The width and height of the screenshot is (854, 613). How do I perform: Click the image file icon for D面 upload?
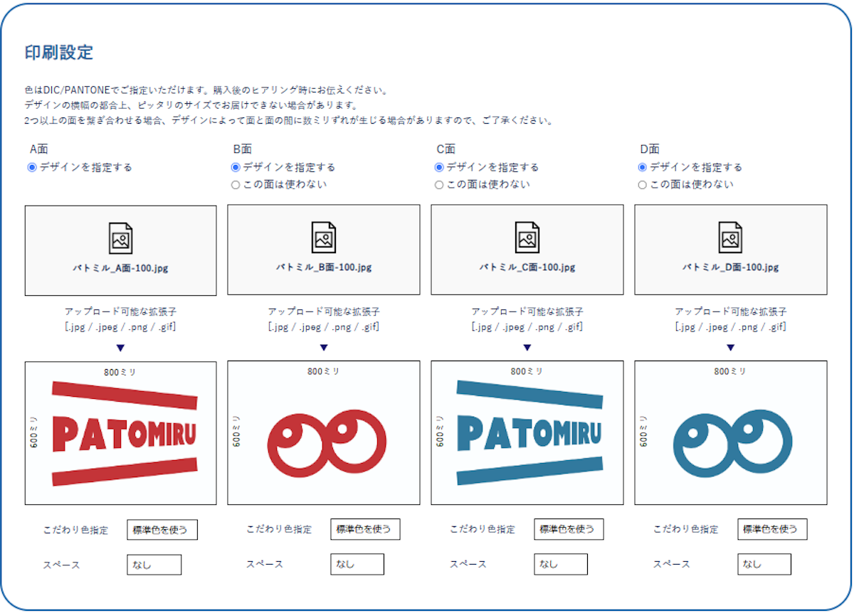coord(730,238)
